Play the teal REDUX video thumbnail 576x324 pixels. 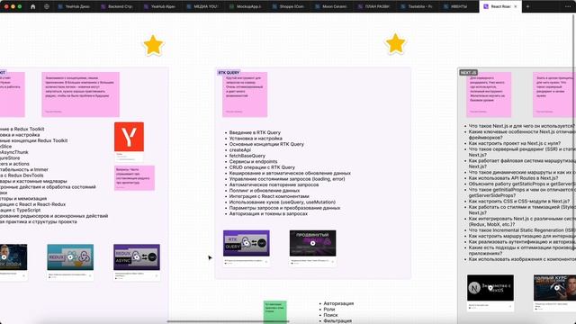70,257
